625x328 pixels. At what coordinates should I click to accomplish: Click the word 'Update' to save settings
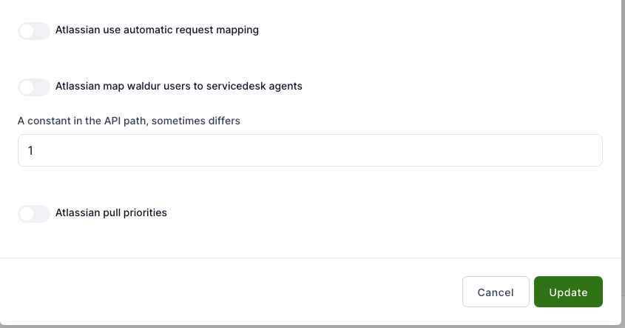click(x=568, y=292)
